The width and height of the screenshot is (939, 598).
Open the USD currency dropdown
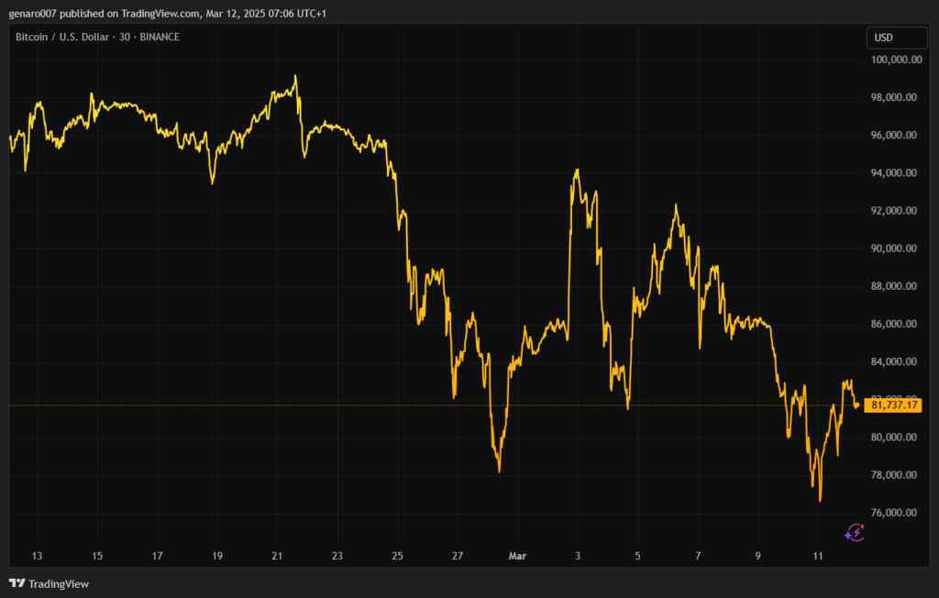[896, 38]
